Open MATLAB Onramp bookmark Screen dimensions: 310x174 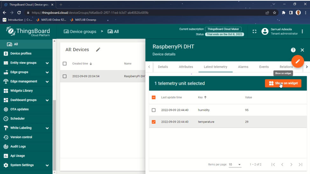point(83,20)
